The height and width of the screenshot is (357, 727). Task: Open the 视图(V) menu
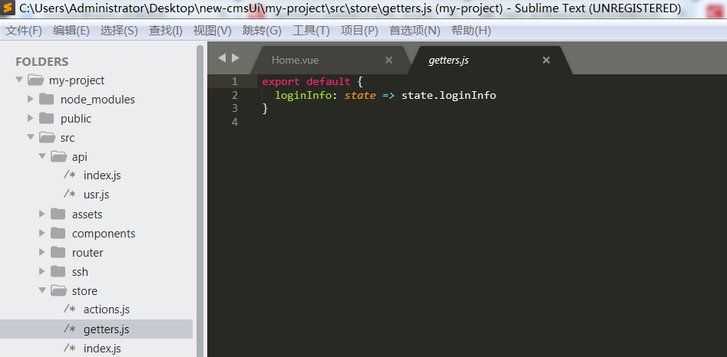click(213, 31)
